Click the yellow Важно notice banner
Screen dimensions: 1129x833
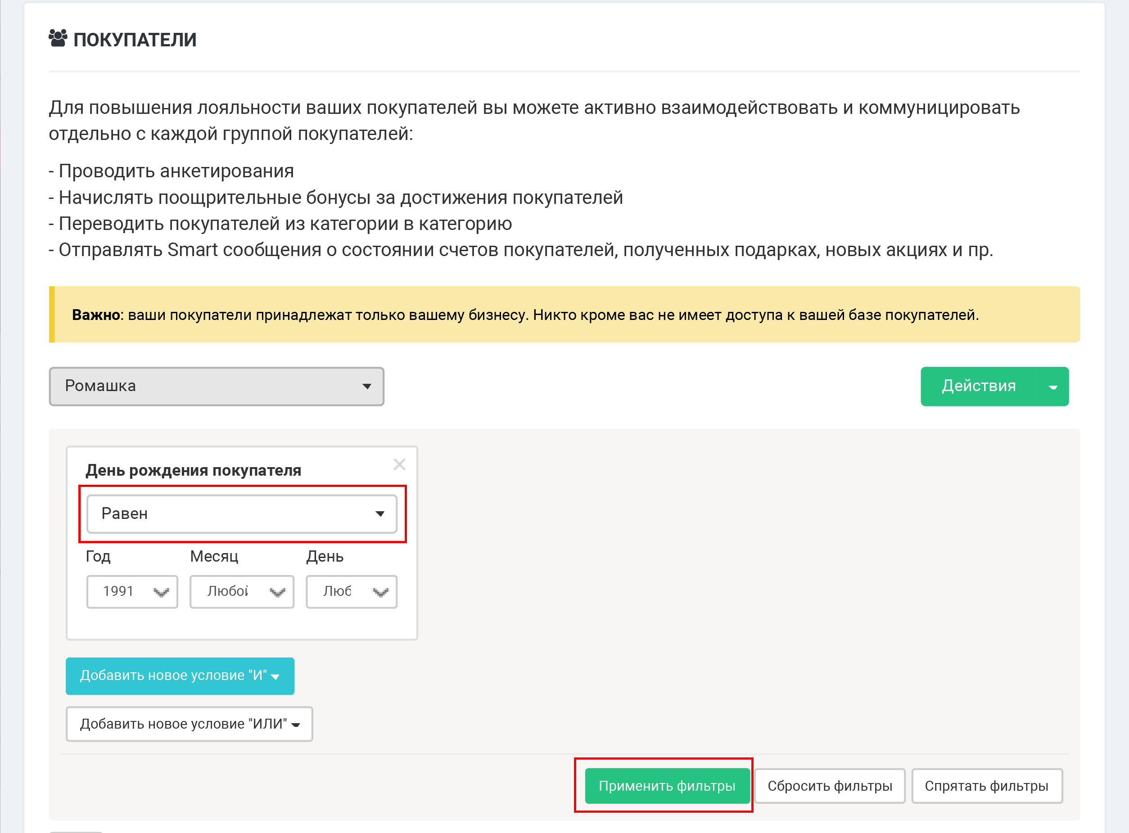tap(564, 315)
